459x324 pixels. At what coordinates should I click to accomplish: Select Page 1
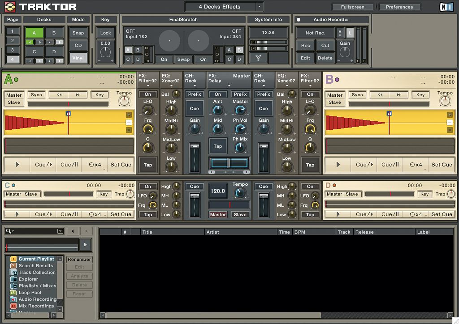click(x=12, y=31)
